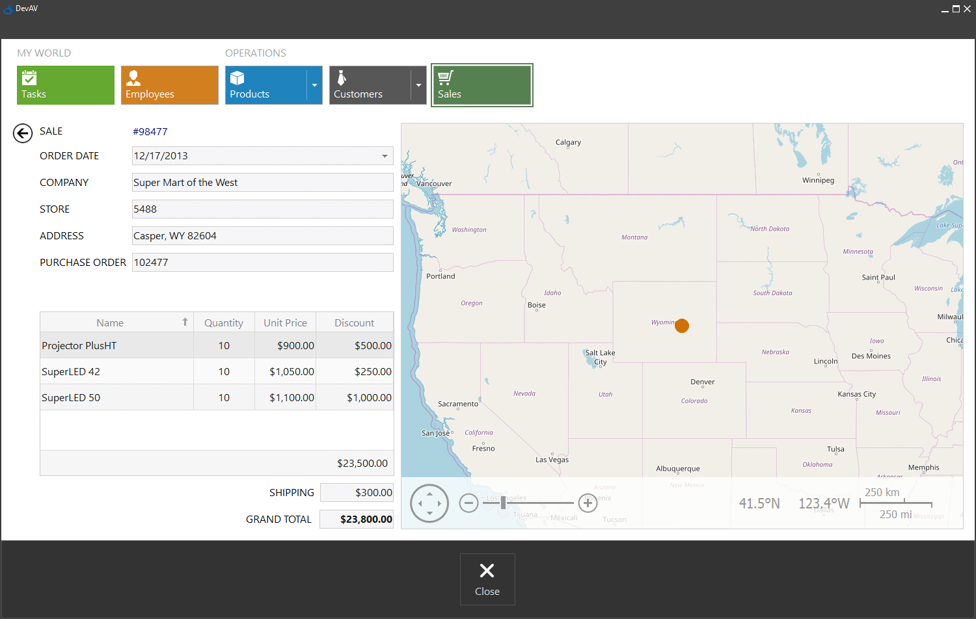Click the Employees person icon
Image resolution: width=976 pixels, height=619 pixels.
(x=133, y=77)
